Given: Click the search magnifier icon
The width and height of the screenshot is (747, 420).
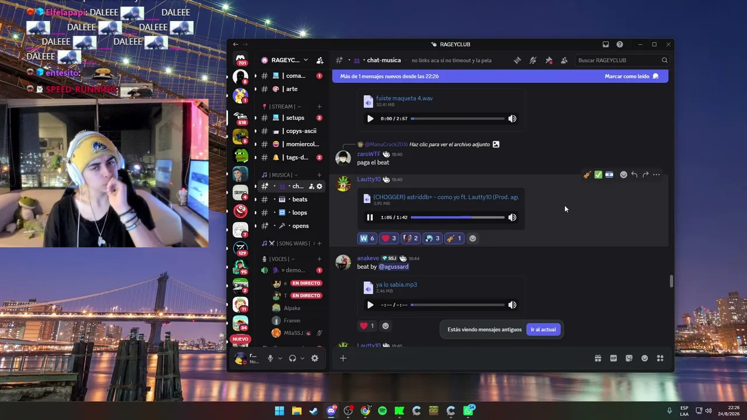Looking at the screenshot, I should pyautogui.click(x=664, y=60).
